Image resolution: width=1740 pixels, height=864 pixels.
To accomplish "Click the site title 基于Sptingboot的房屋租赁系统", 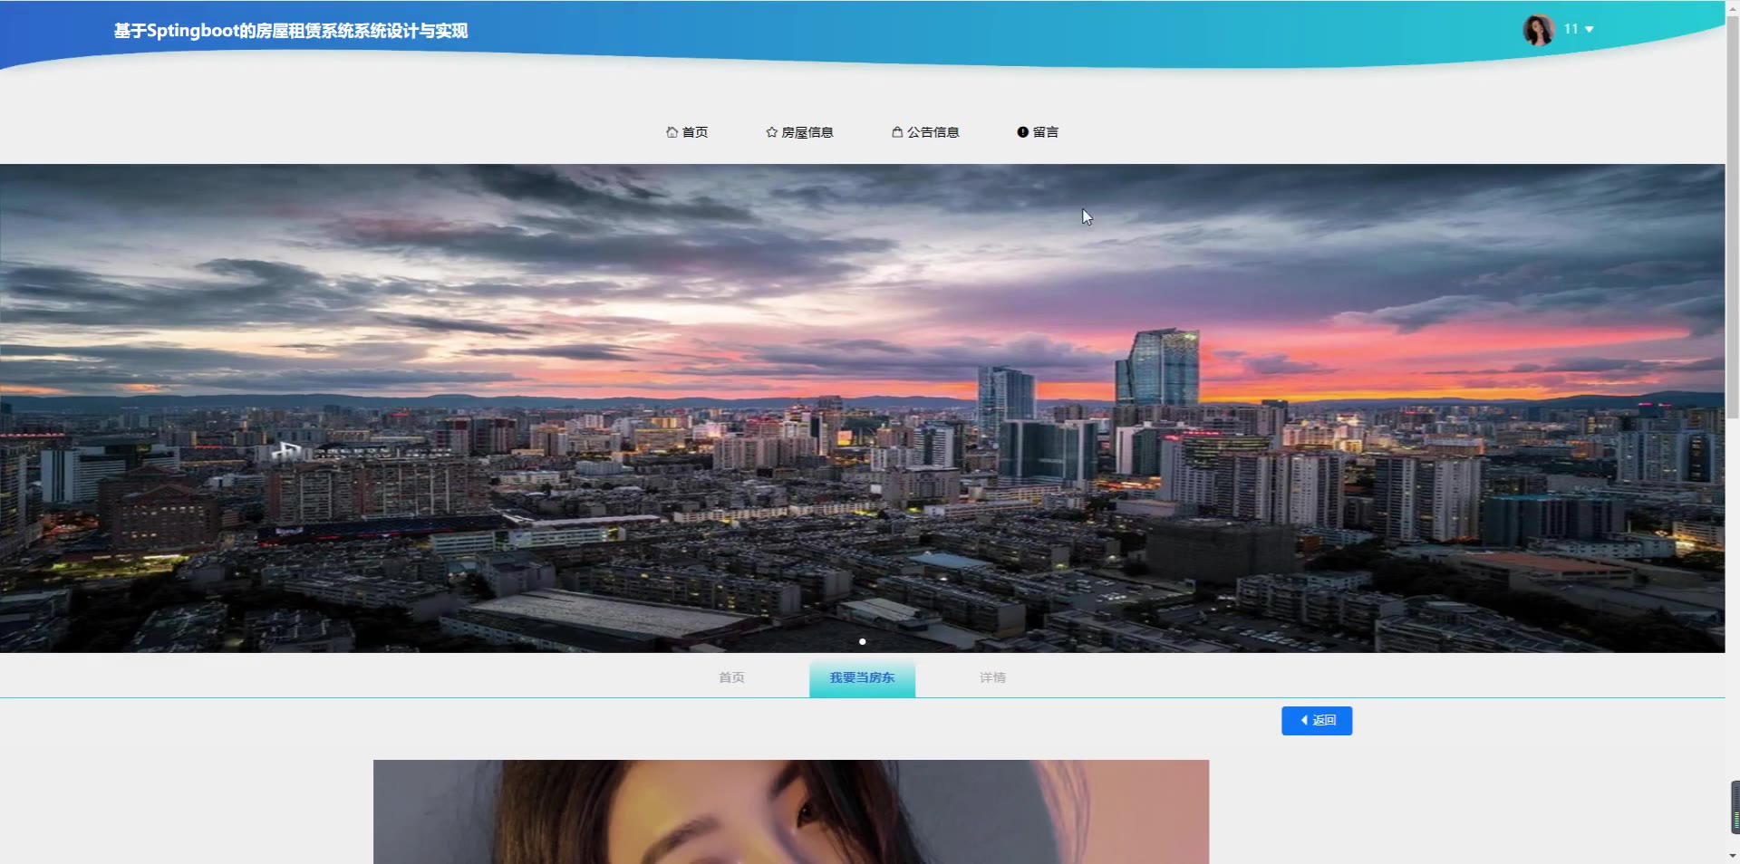I will coord(291,31).
